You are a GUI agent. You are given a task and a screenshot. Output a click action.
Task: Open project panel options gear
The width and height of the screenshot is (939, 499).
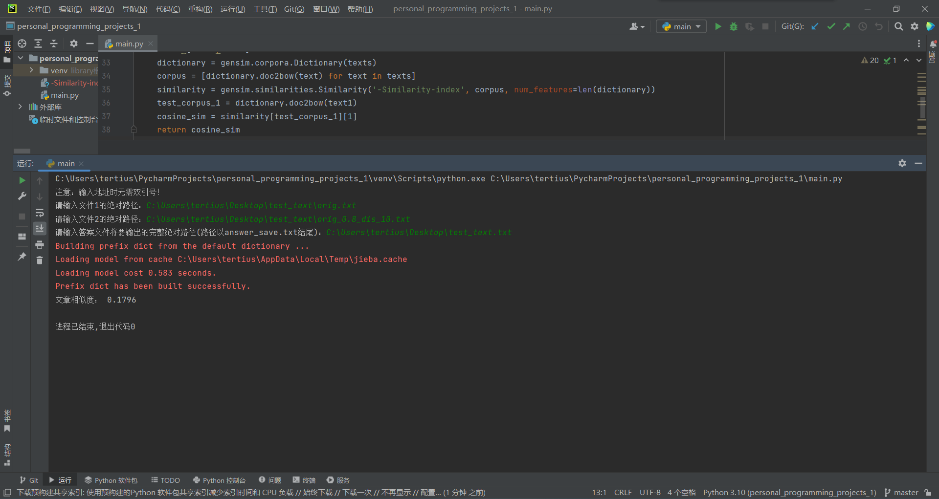pos(74,43)
